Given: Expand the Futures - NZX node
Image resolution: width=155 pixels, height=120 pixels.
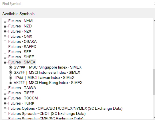Looking at the screenshot, I should click(5, 31).
